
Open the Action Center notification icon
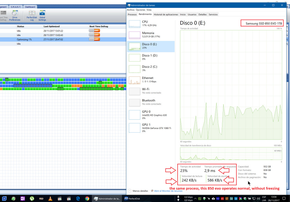[284, 199]
